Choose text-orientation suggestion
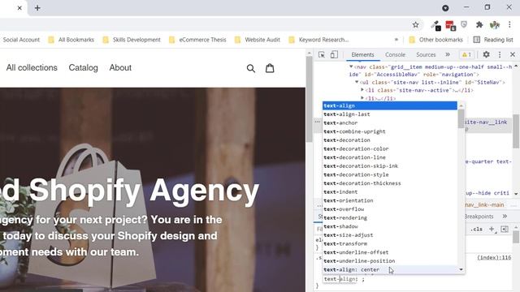 (x=390, y=200)
